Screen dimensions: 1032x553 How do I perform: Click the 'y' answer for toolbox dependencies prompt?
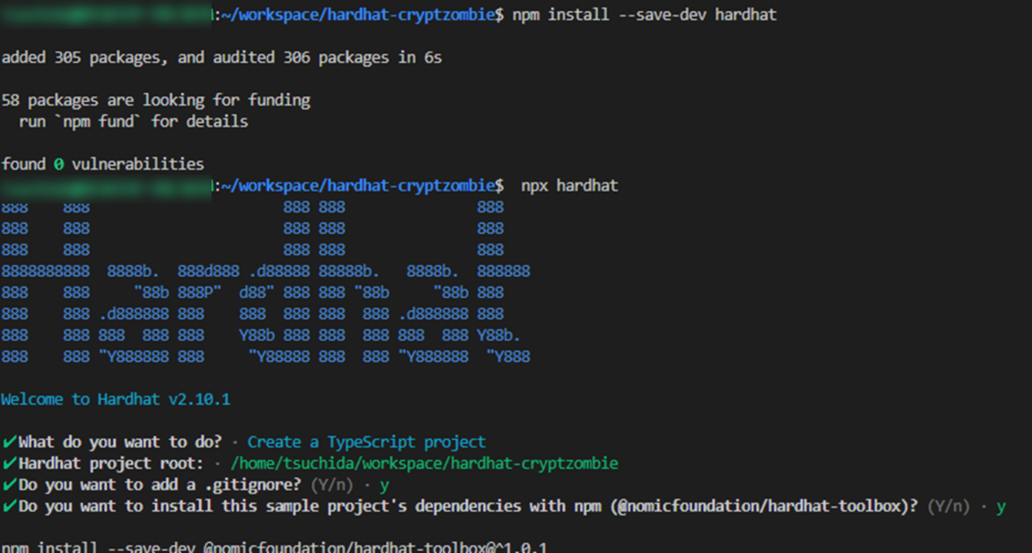pyautogui.click(x=1000, y=505)
